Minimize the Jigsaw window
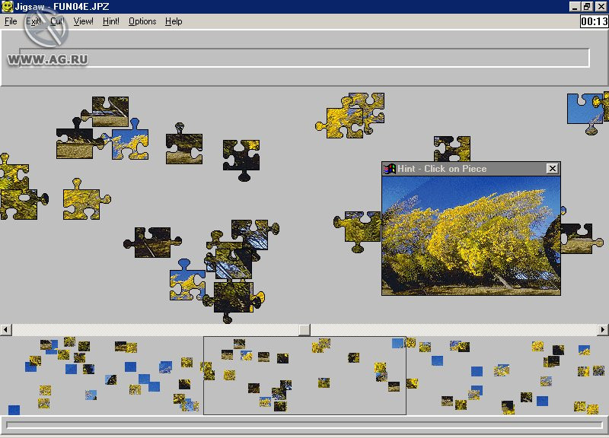 point(575,7)
